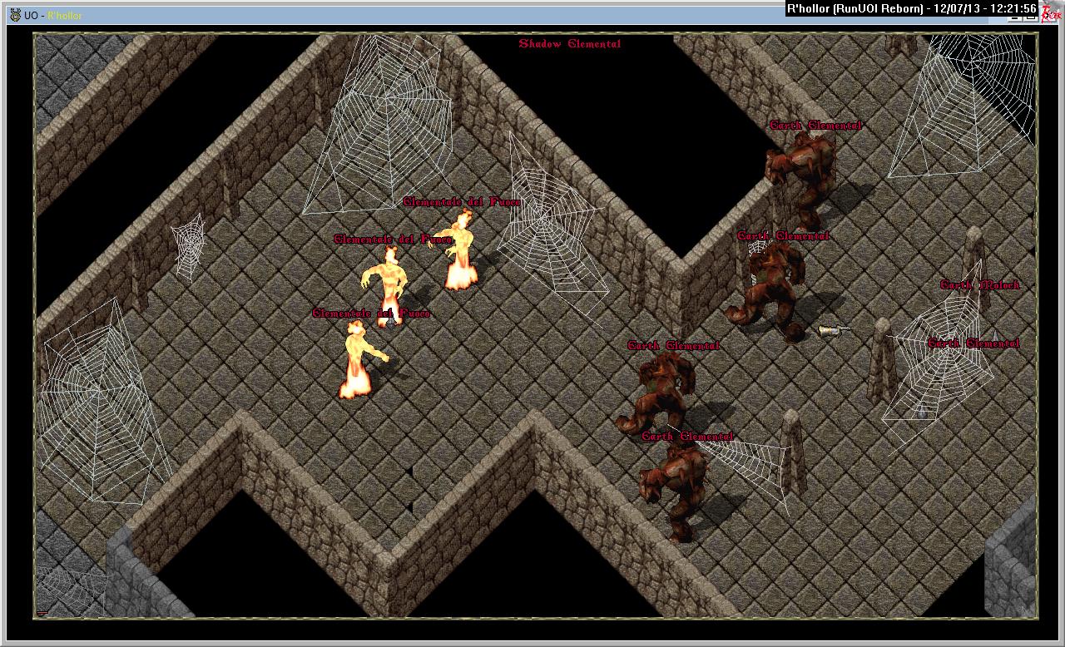This screenshot has width=1065, height=647.
Task: Click the UO application icon in title bar
Action: pyautogui.click(x=15, y=15)
